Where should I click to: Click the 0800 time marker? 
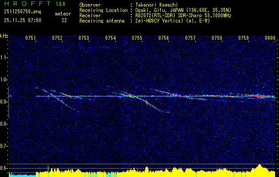(x=270, y=38)
